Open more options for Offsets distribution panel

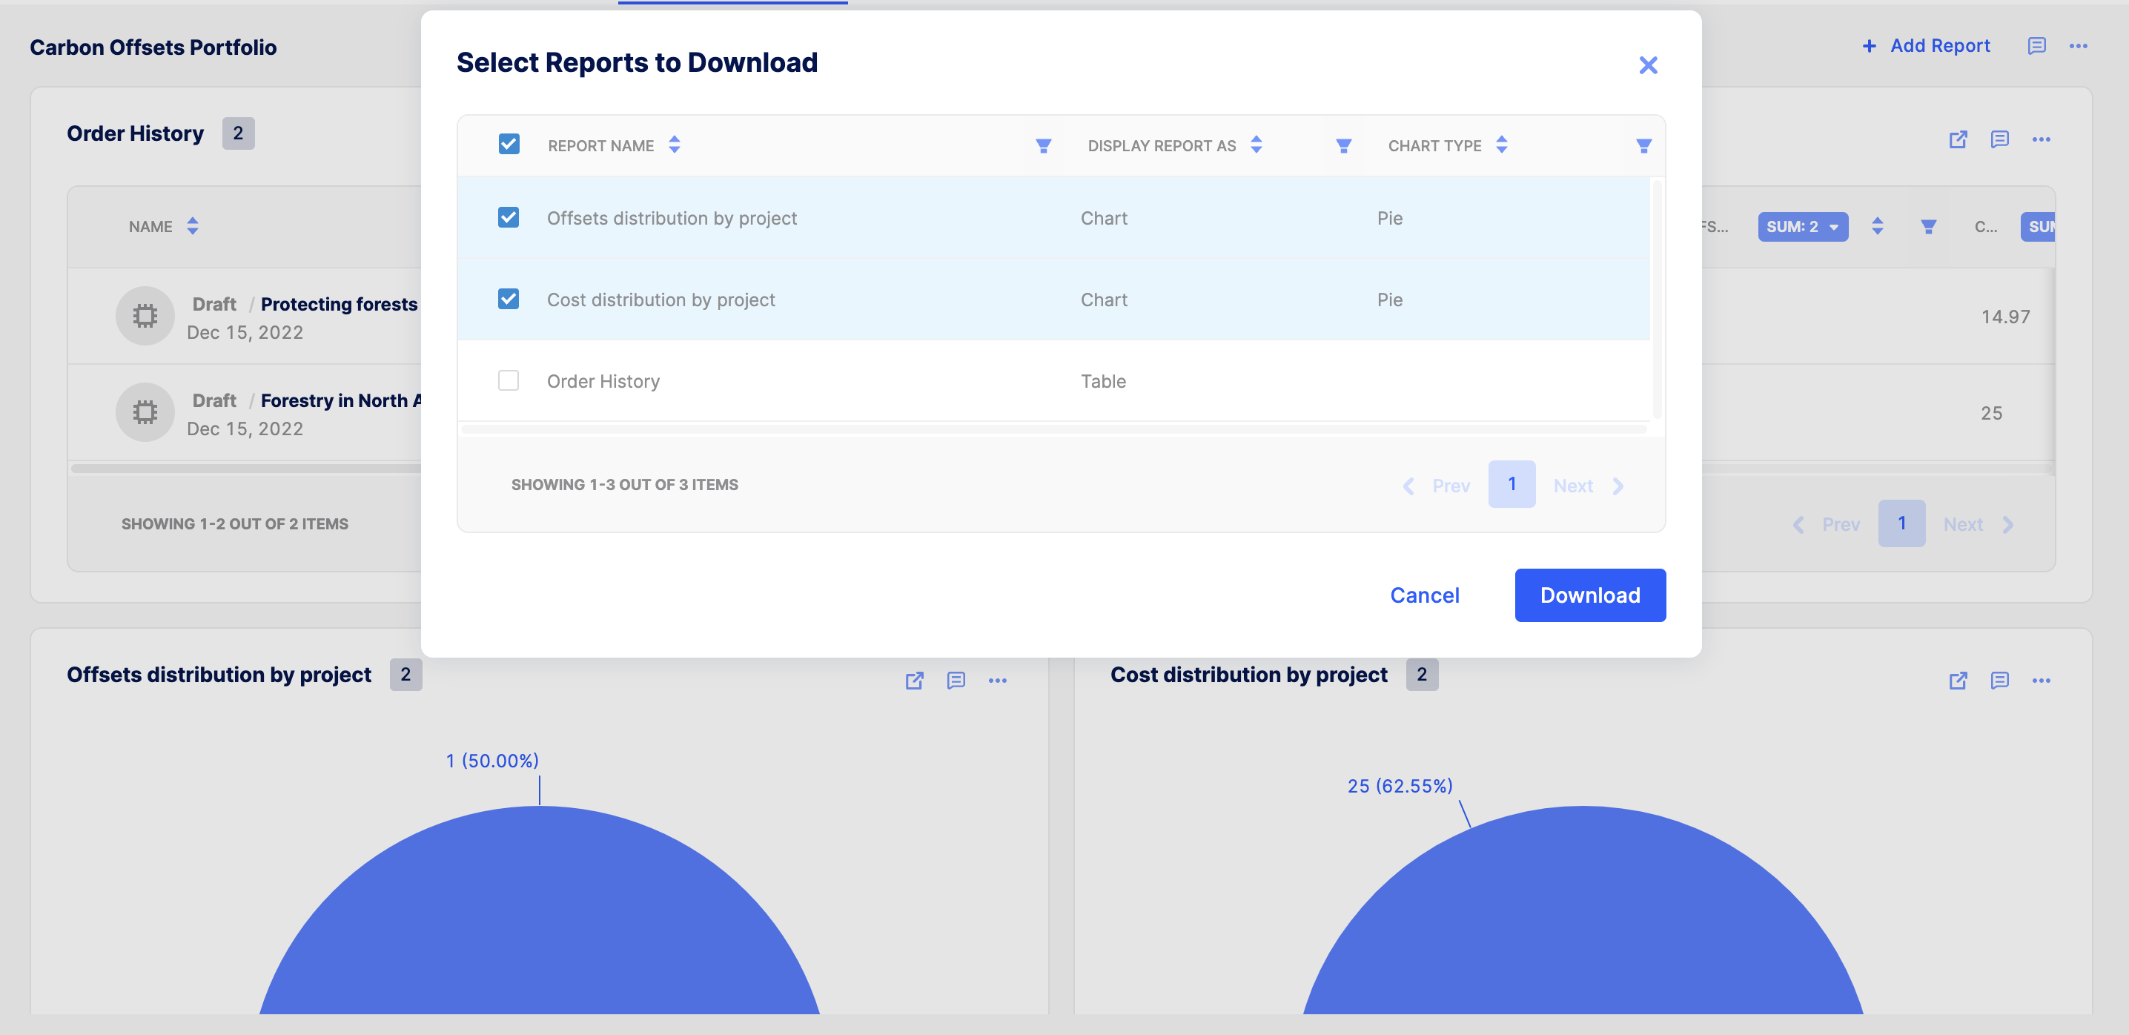[x=997, y=680]
